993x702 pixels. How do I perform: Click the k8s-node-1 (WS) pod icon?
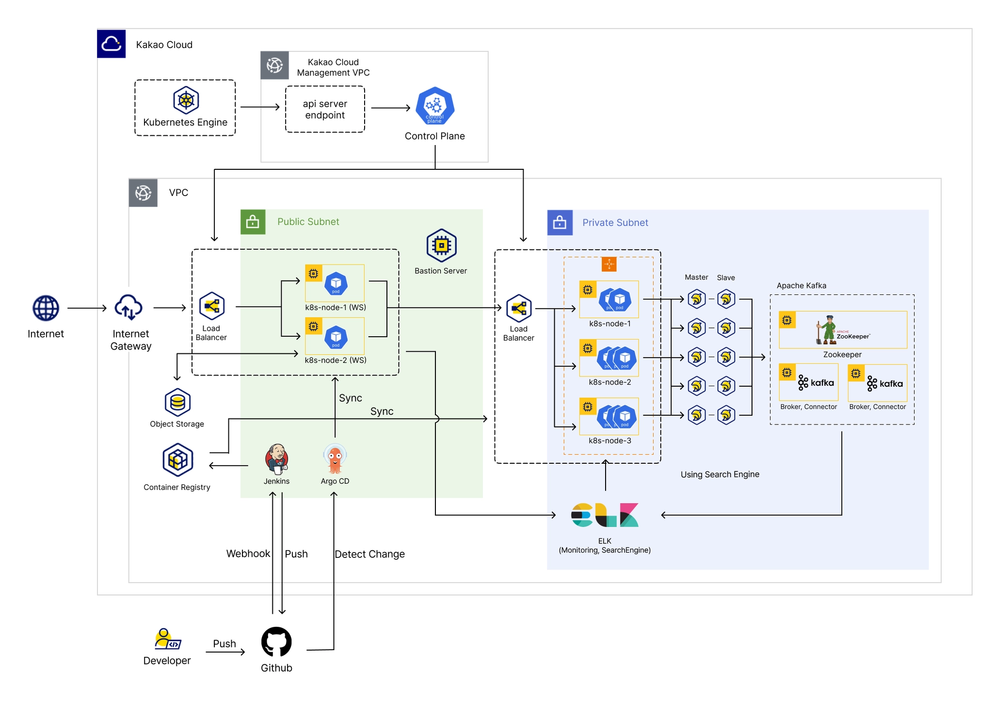coord(336,284)
